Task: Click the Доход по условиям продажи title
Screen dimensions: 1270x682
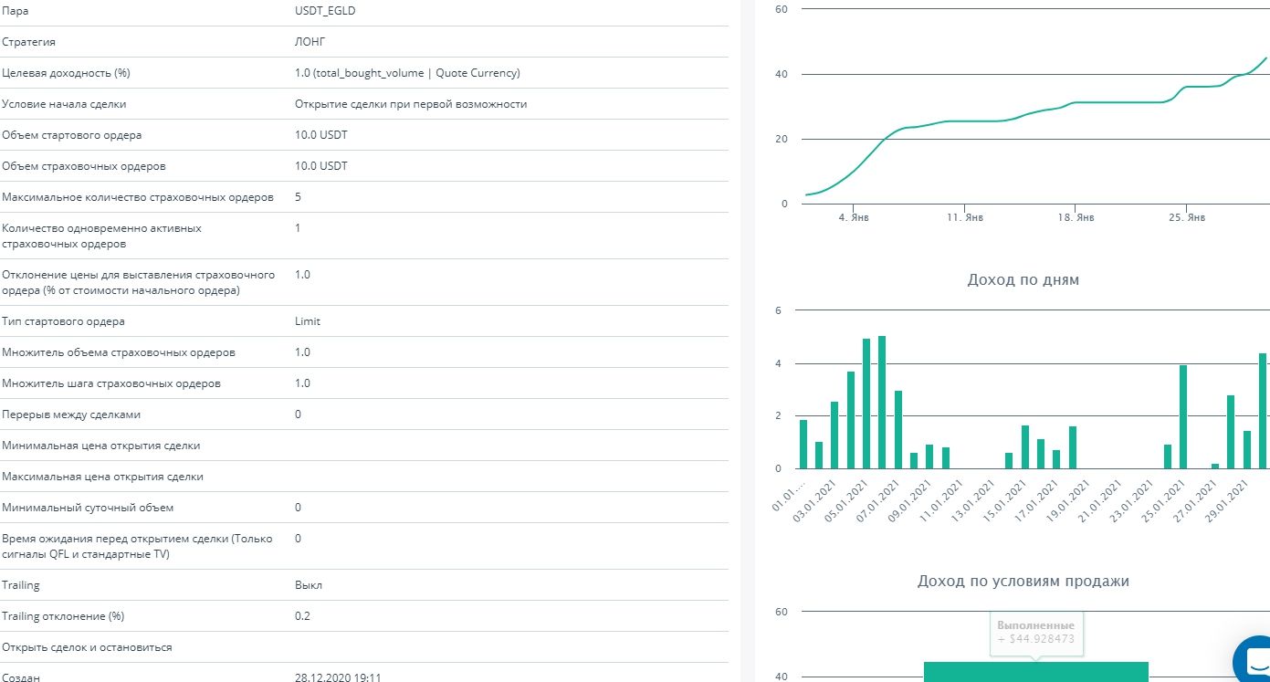Action: (x=1023, y=581)
